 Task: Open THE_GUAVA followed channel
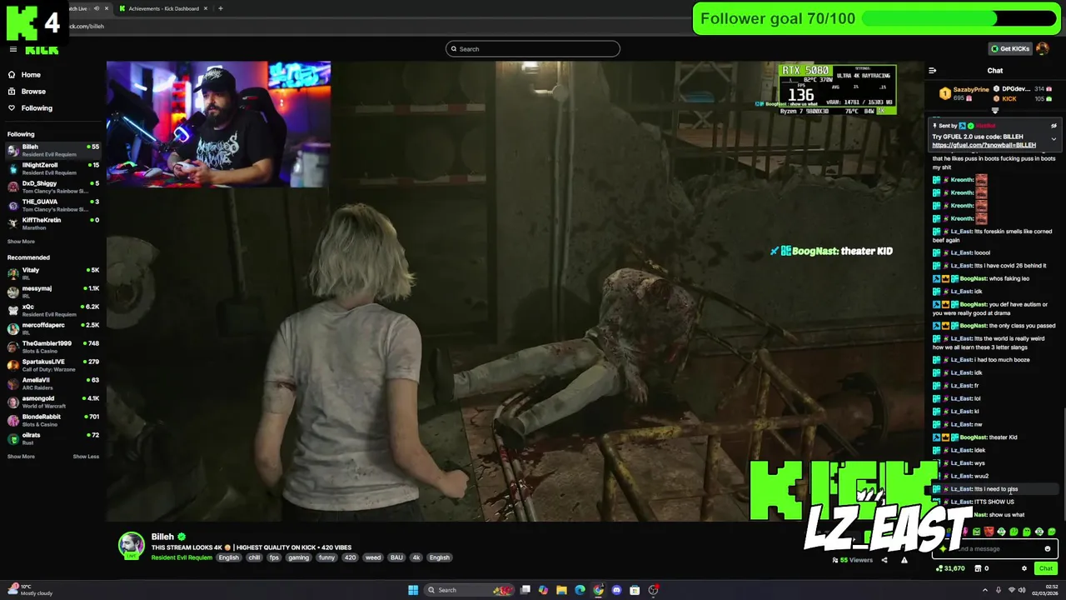click(x=53, y=205)
